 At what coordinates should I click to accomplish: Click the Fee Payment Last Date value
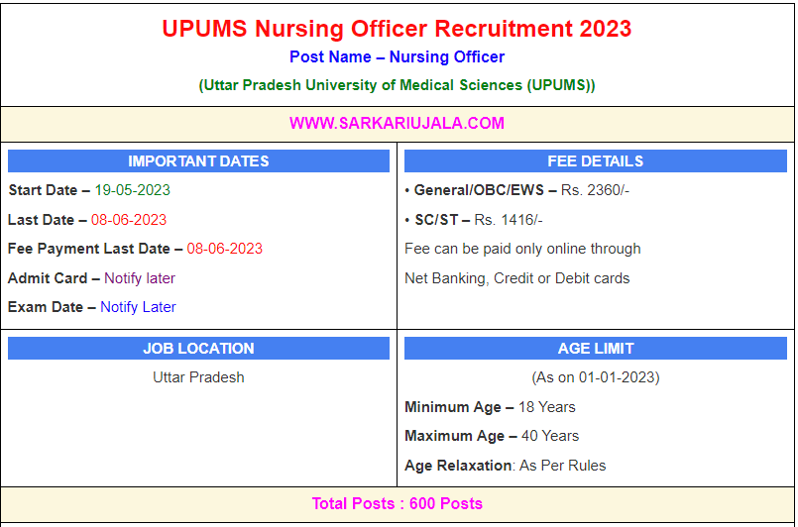(224, 249)
